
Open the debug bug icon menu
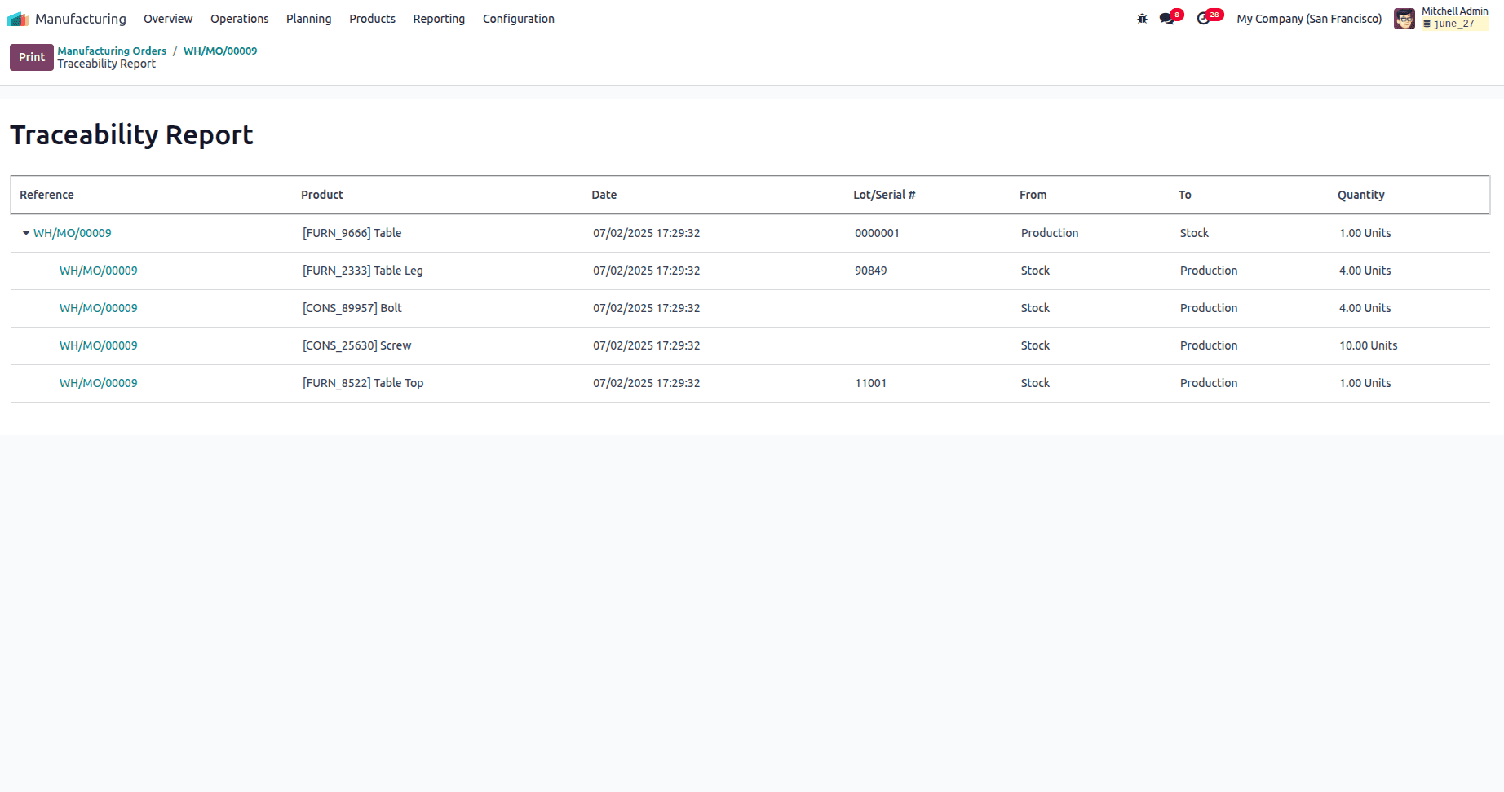click(x=1142, y=19)
